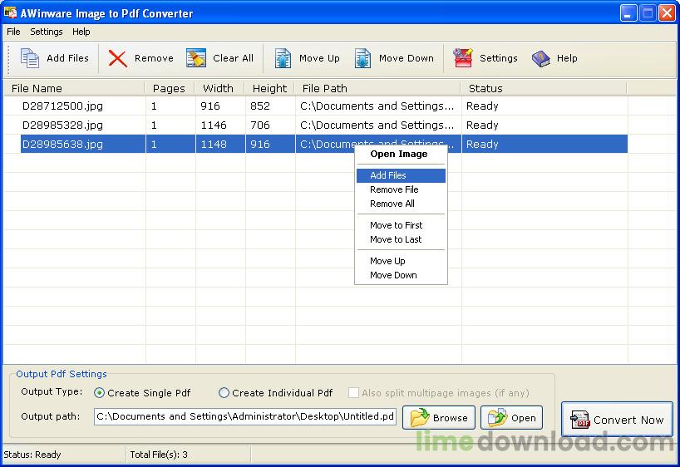Click the Clear All broom icon
This screenshot has width=680, height=467.
(196, 58)
